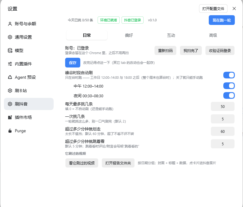The height and width of the screenshot is (207, 243).
Task: Click the gear icon beside 刷B站
Action: click(x=10, y=91)
